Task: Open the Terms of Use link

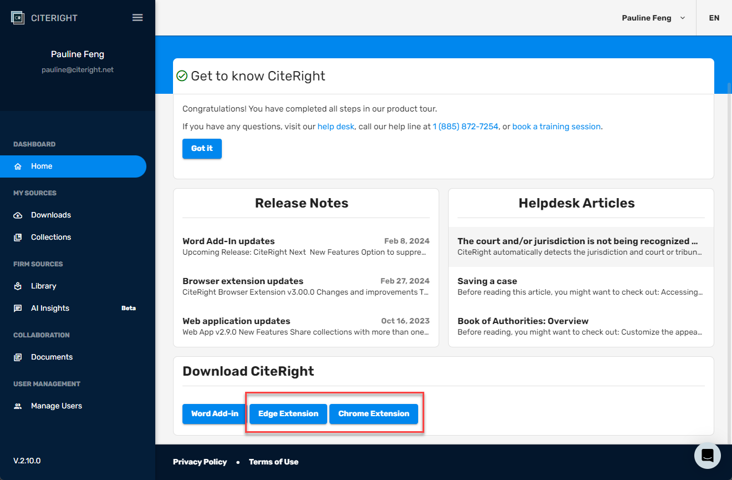Action: click(x=273, y=462)
